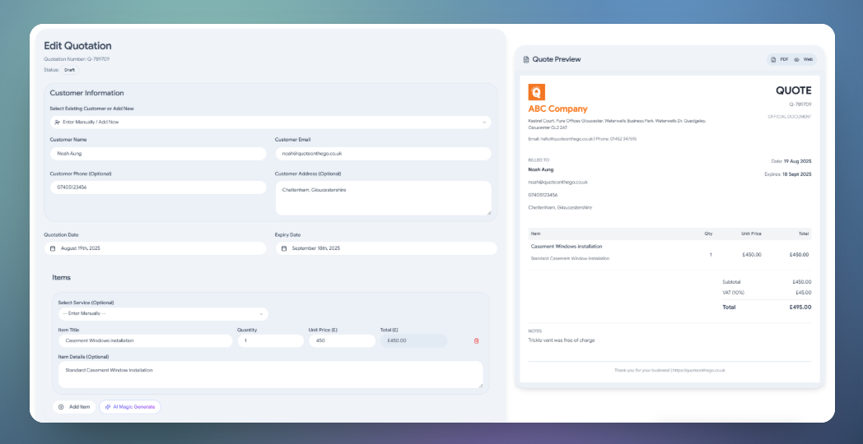Click the Item Details text area
Image resolution: width=863 pixels, height=444 pixels.
(271, 375)
